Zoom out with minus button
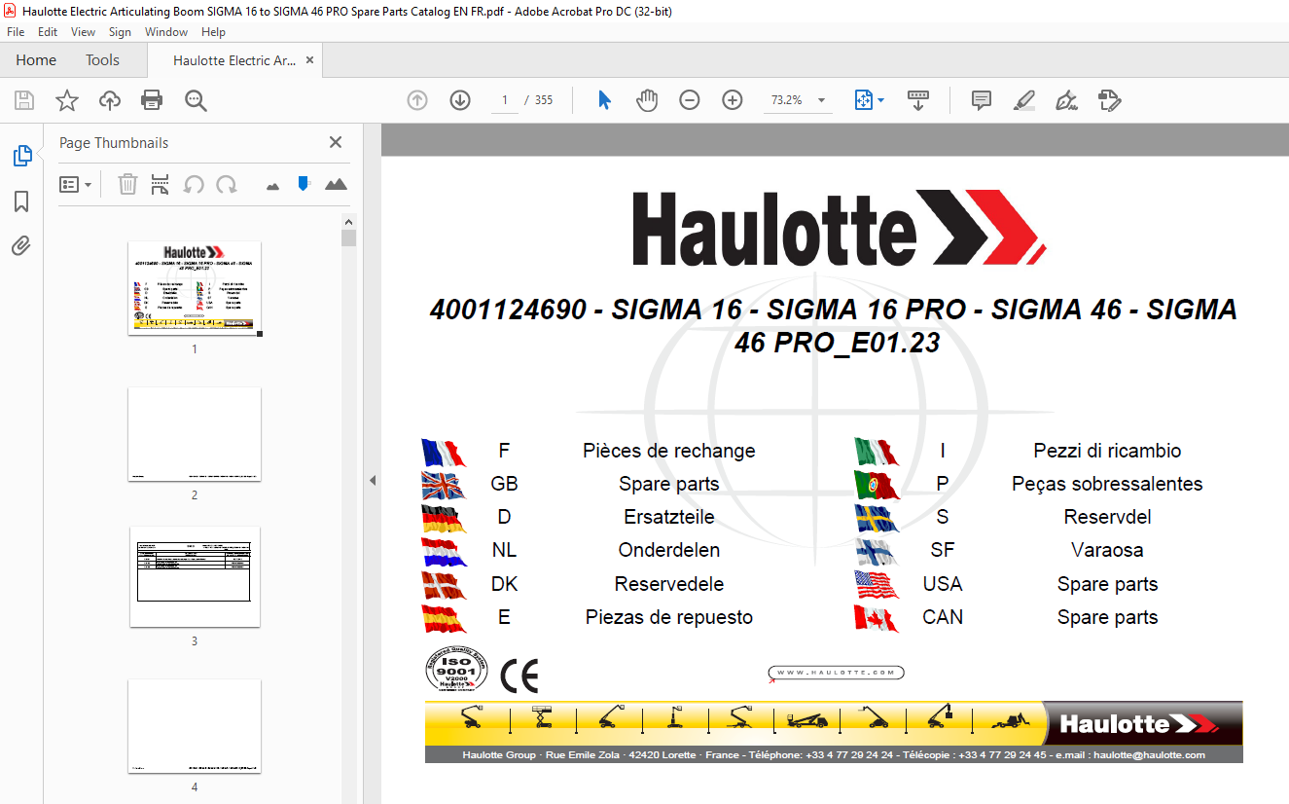This screenshot has height=804, width=1289. (x=690, y=100)
